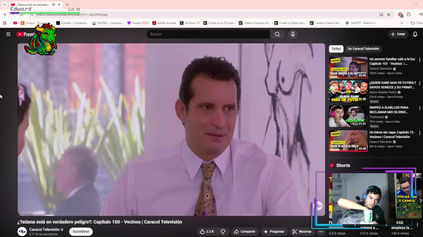Image resolution: width=423 pixels, height=237 pixels.
Task: Open options for the last Shorts card
Action: click(x=417, y=224)
